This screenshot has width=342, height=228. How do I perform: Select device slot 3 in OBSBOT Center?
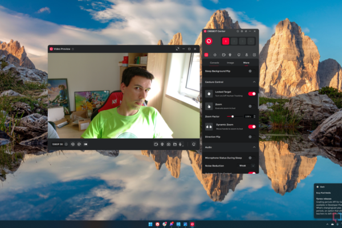coord(242,41)
